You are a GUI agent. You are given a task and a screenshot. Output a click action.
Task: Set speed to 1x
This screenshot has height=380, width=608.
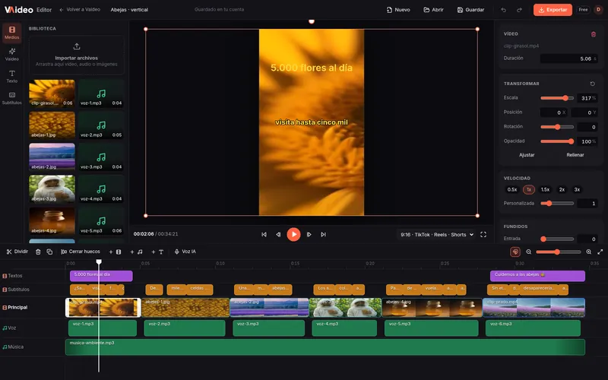click(529, 189)
